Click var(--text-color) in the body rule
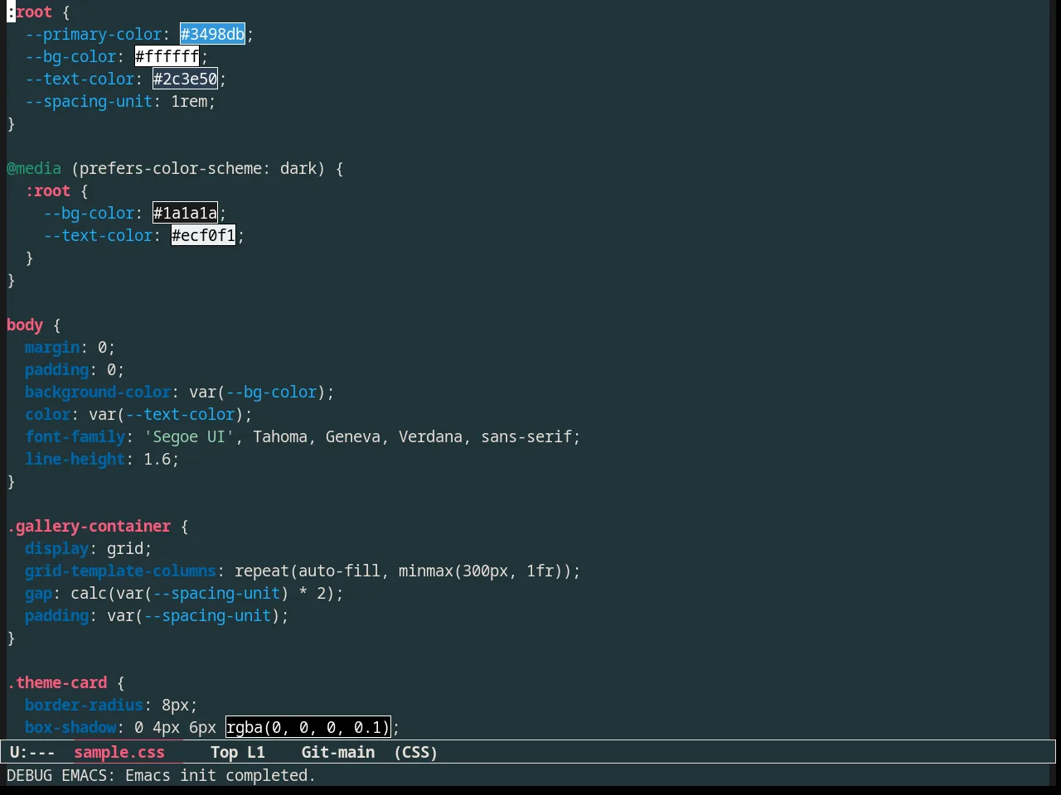The image size is (1061, 795). click(x=167, y=414)
